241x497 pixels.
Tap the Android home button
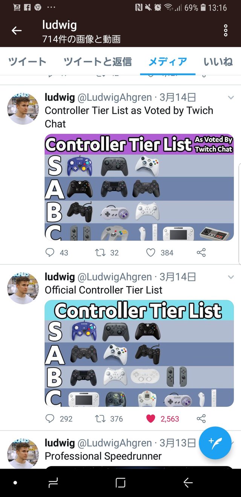[x=120, y=483]
